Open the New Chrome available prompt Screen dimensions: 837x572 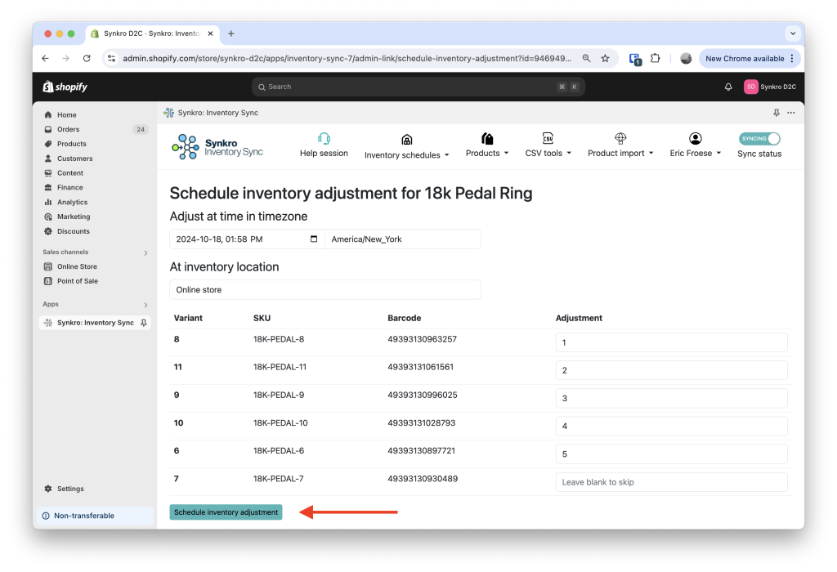pyautogui.click(x=745, y=58)
